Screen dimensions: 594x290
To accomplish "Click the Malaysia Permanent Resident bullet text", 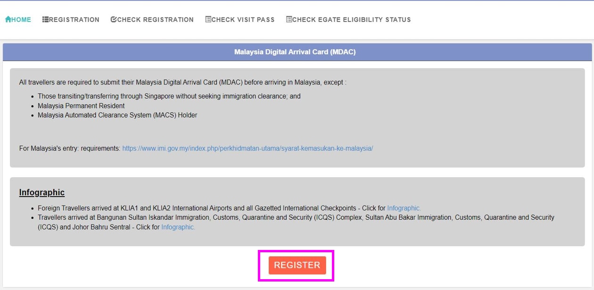I will point(81,106).
